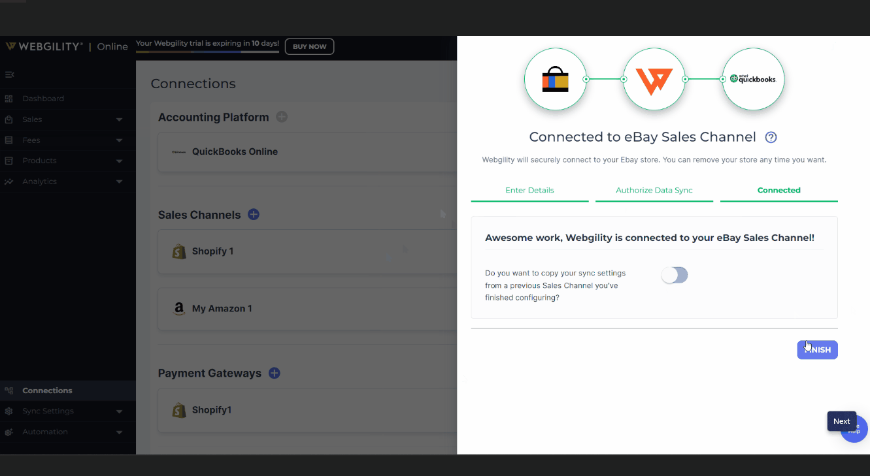Click the eBay shopping bag logo
Image resolution: width=870 pixels, height=476 pixels.
tap(555, 79)
